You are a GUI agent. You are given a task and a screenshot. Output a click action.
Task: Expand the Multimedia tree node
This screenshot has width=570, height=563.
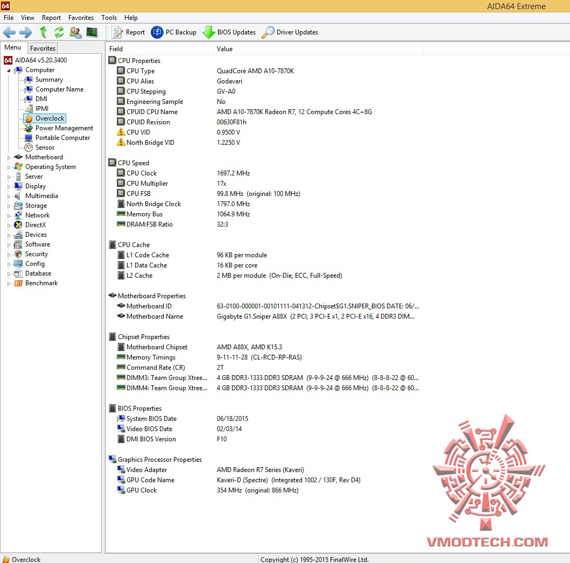(9, 196)
